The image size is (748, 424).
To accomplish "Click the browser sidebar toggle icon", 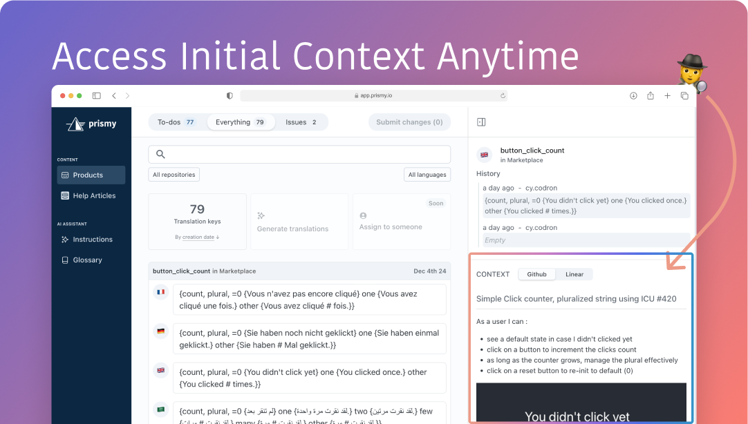I will coord(97,96).
